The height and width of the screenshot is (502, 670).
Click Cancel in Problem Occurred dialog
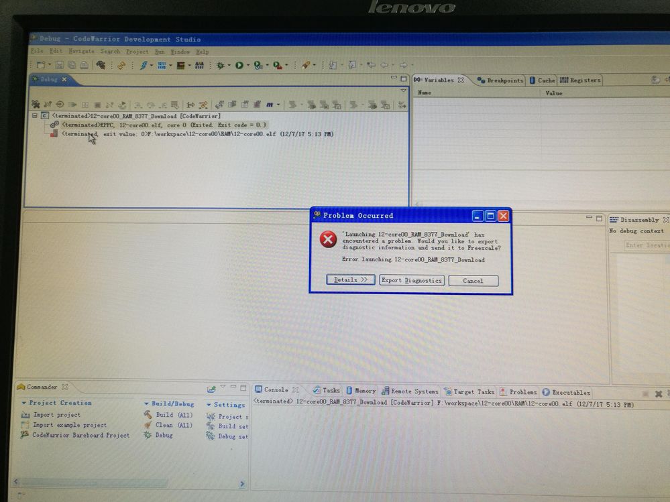tap(473, 281)
